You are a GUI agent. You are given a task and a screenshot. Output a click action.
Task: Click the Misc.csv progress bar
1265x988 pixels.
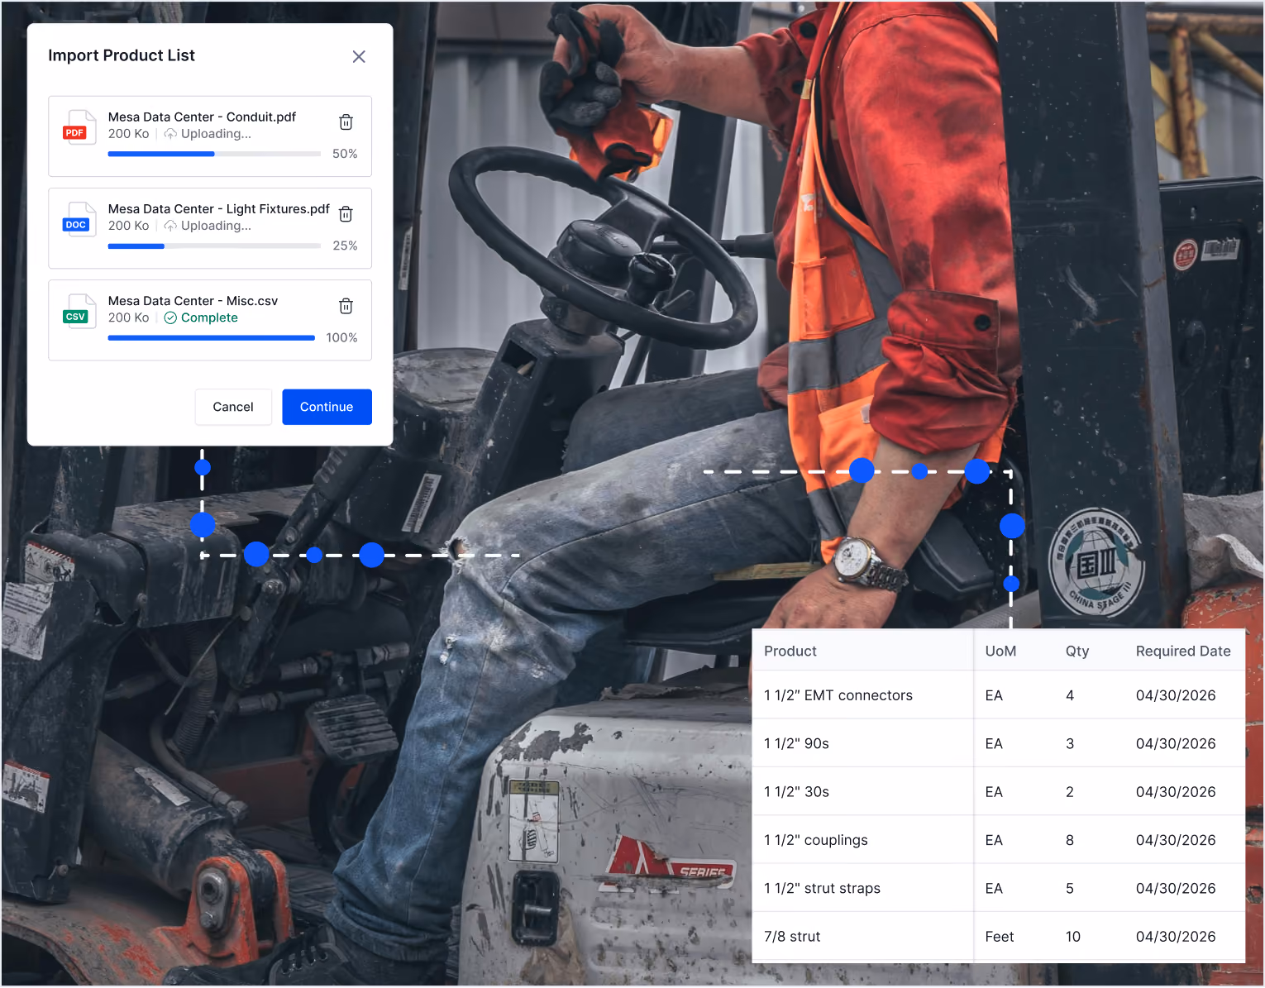(x=212, y=337)
